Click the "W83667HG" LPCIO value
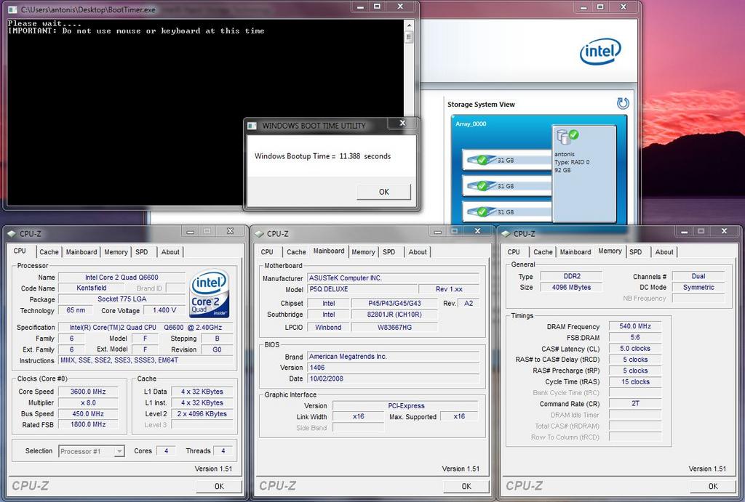The height and width of the screenshot is (502, 745). [x=394, y=327]
